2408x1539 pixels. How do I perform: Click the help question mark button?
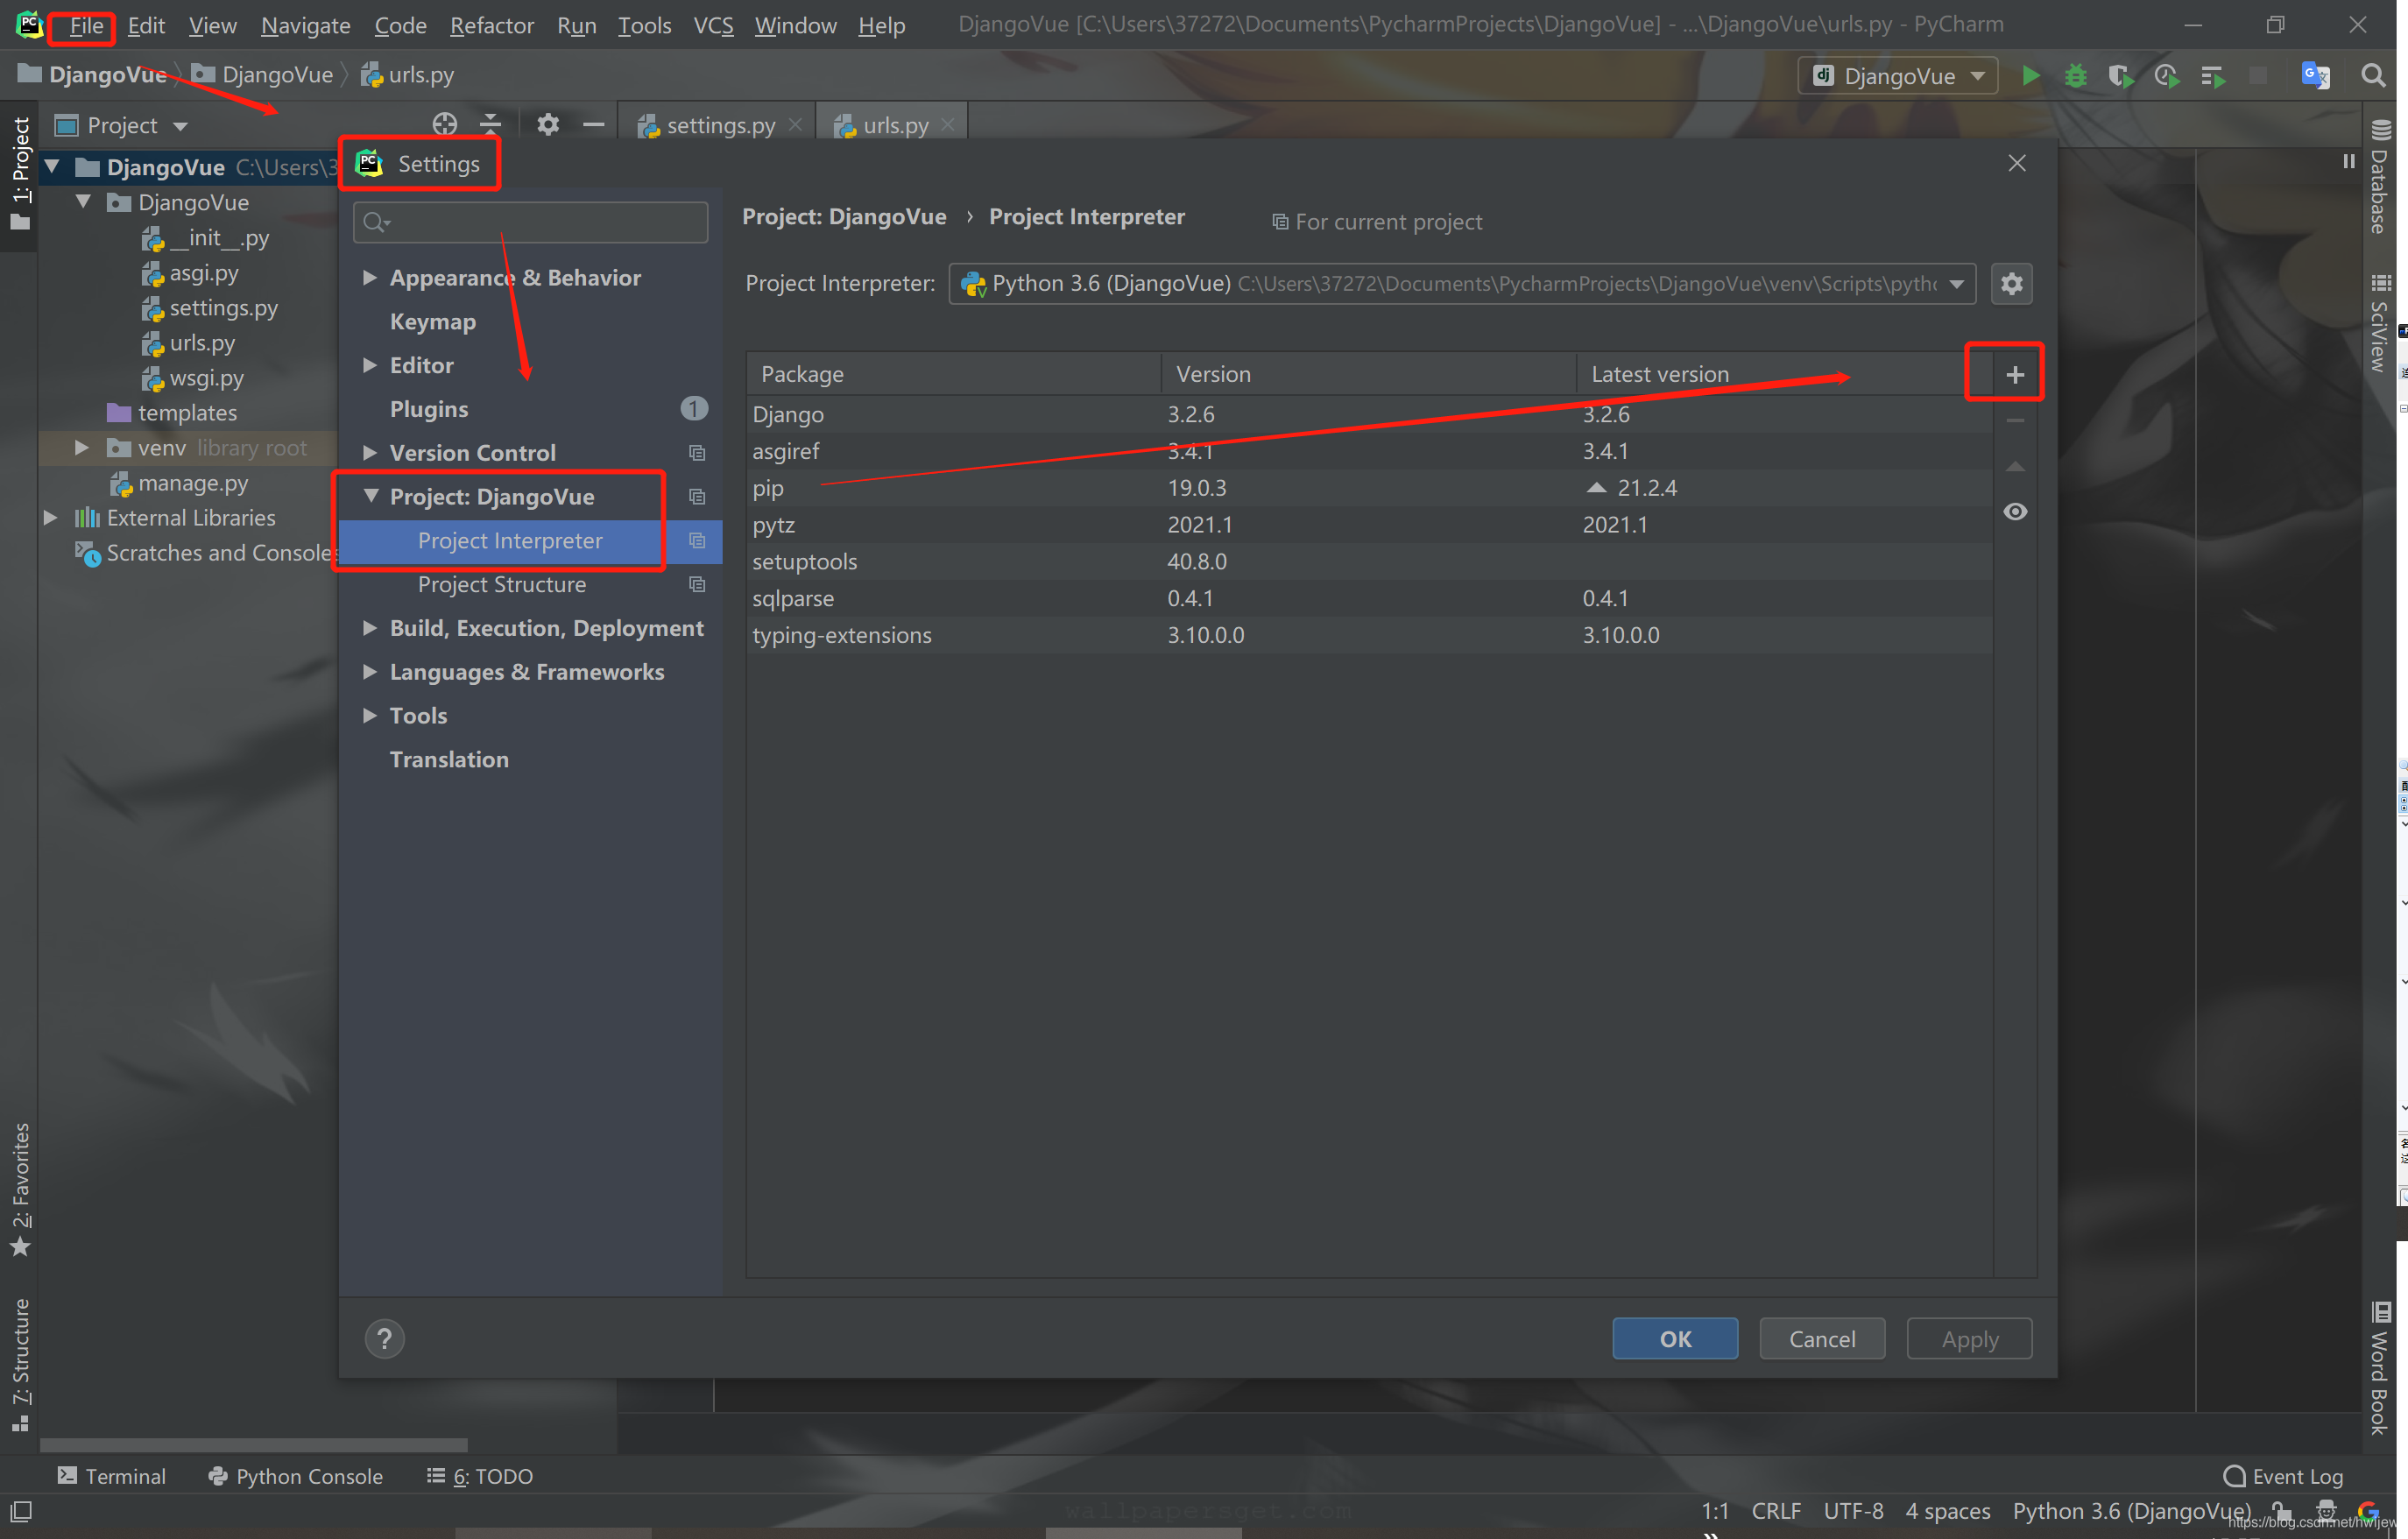384,1339
